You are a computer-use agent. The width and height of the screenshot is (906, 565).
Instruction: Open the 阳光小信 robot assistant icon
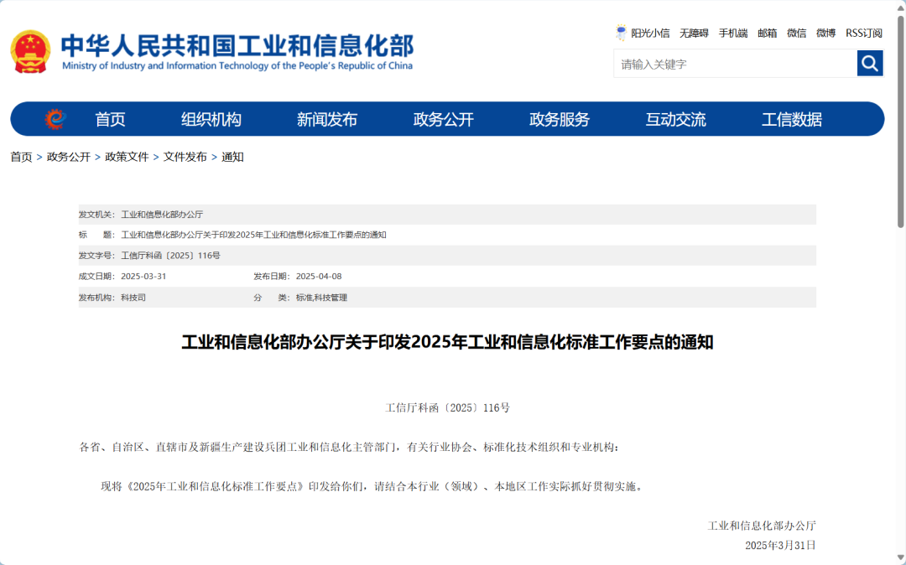(x=621, y=33)
